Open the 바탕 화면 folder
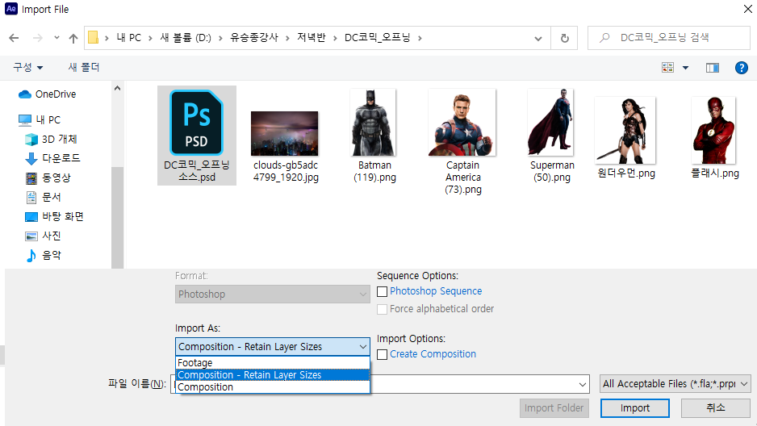Viewport: 757px width, 426px height. coord(53,216)
